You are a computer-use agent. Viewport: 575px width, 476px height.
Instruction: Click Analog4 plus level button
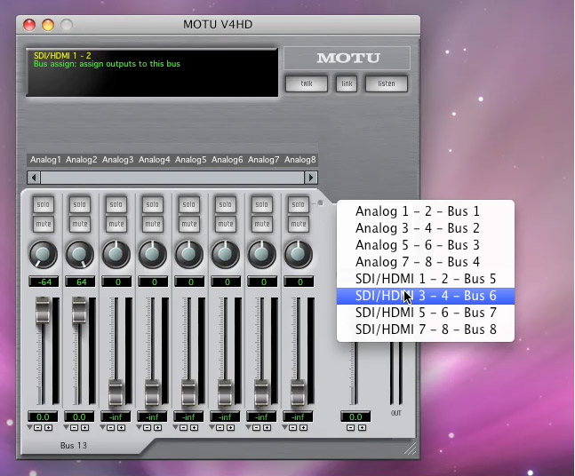coord(157,428)
